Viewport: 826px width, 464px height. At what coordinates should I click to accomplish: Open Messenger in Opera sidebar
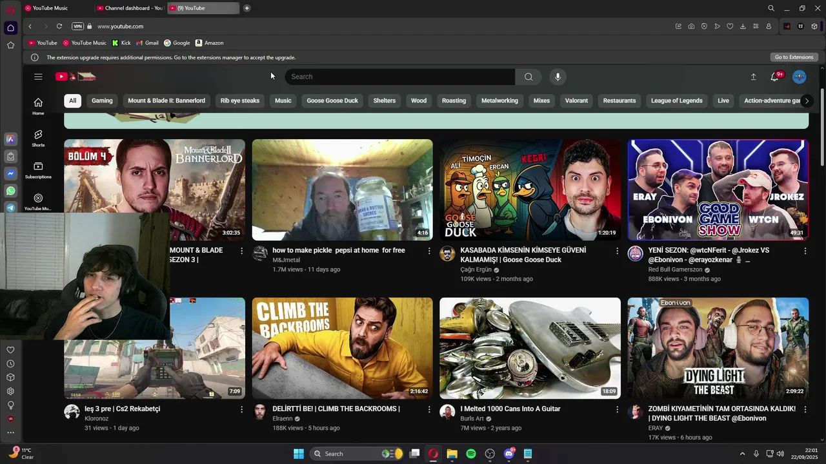point(10,174)
